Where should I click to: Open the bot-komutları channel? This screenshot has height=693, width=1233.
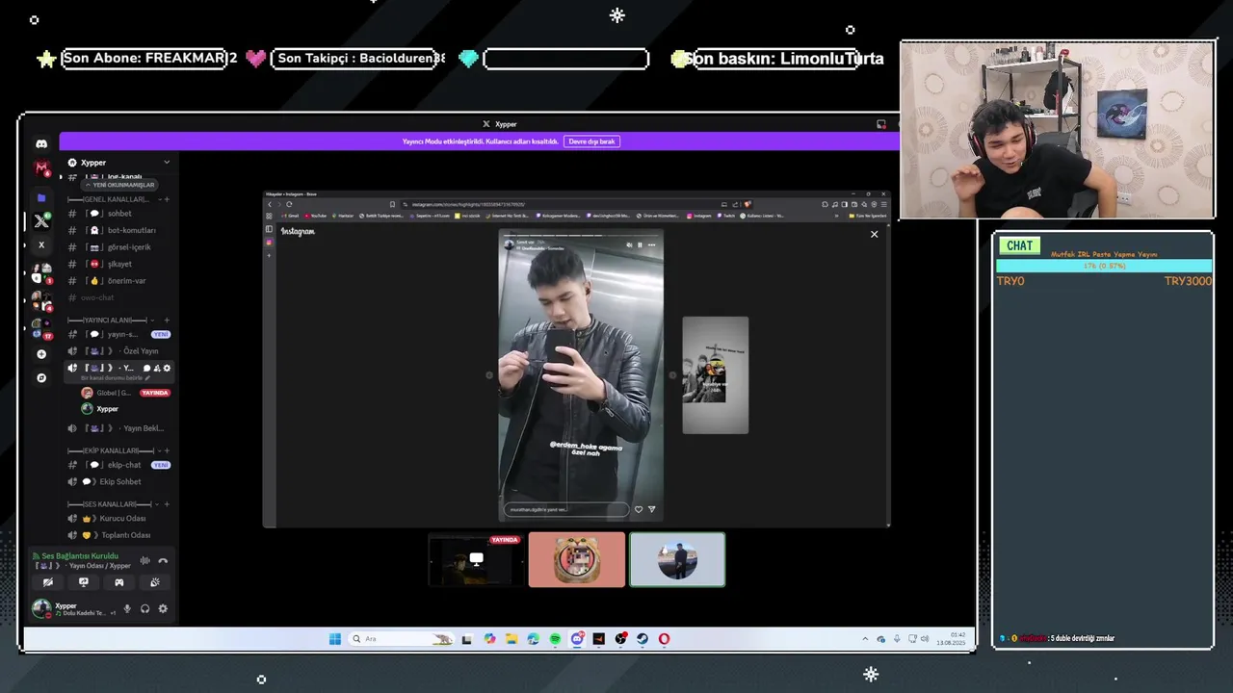(119, 231)
